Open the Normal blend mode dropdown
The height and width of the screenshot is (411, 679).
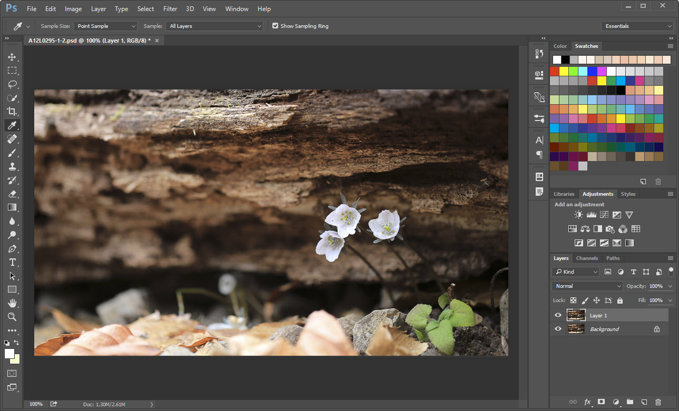click(587, 286)
